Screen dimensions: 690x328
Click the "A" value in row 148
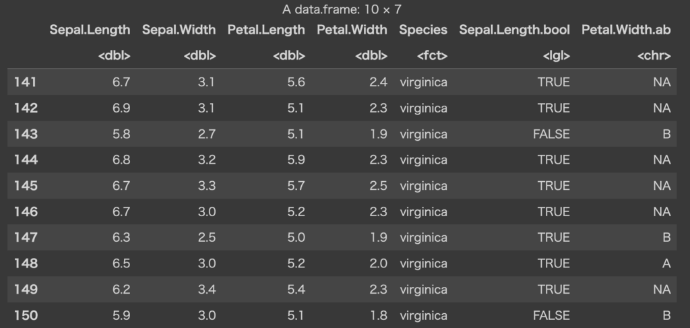(x=666, y=263)
